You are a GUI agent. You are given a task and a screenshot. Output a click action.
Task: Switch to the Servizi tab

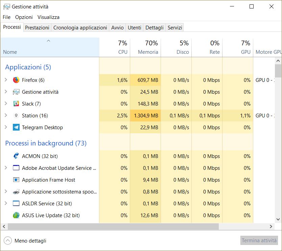pos(175,28)
